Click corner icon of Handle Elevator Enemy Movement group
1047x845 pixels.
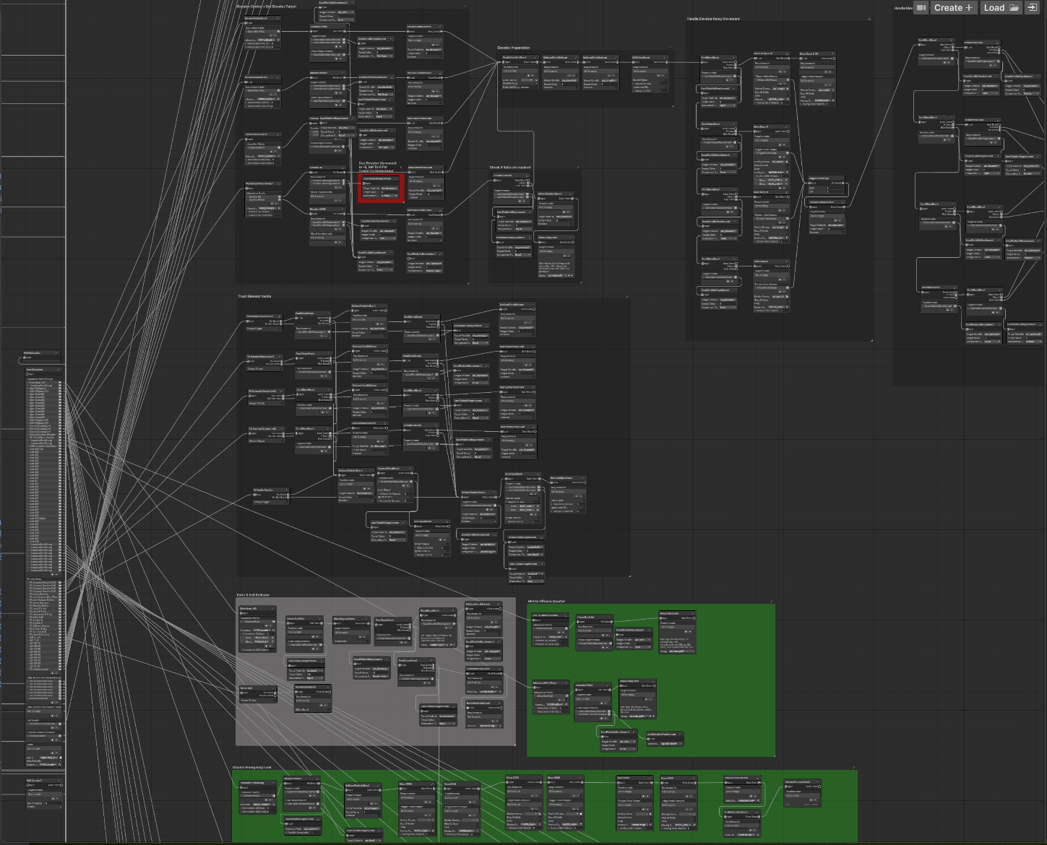869,19
